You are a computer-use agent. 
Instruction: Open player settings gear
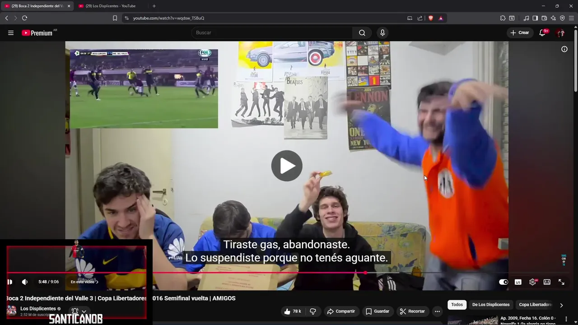[x=533, y=282]
